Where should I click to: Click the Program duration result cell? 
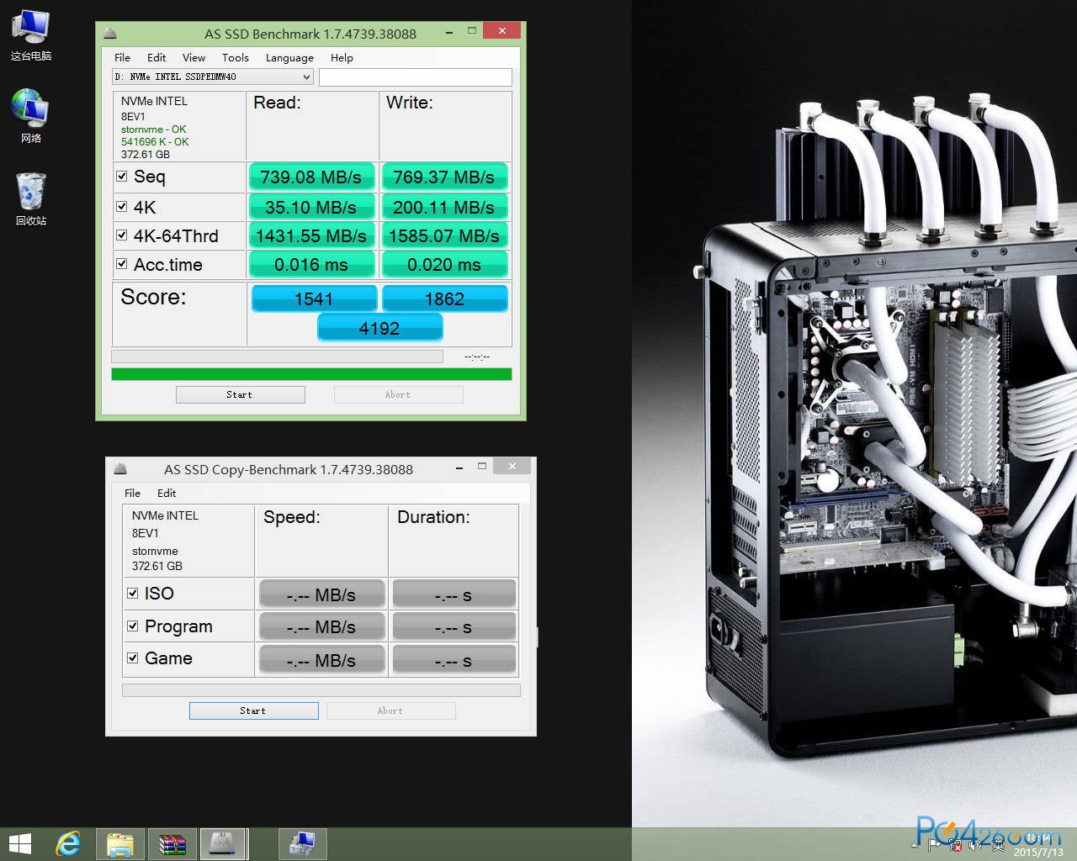[x=454, y=627]
